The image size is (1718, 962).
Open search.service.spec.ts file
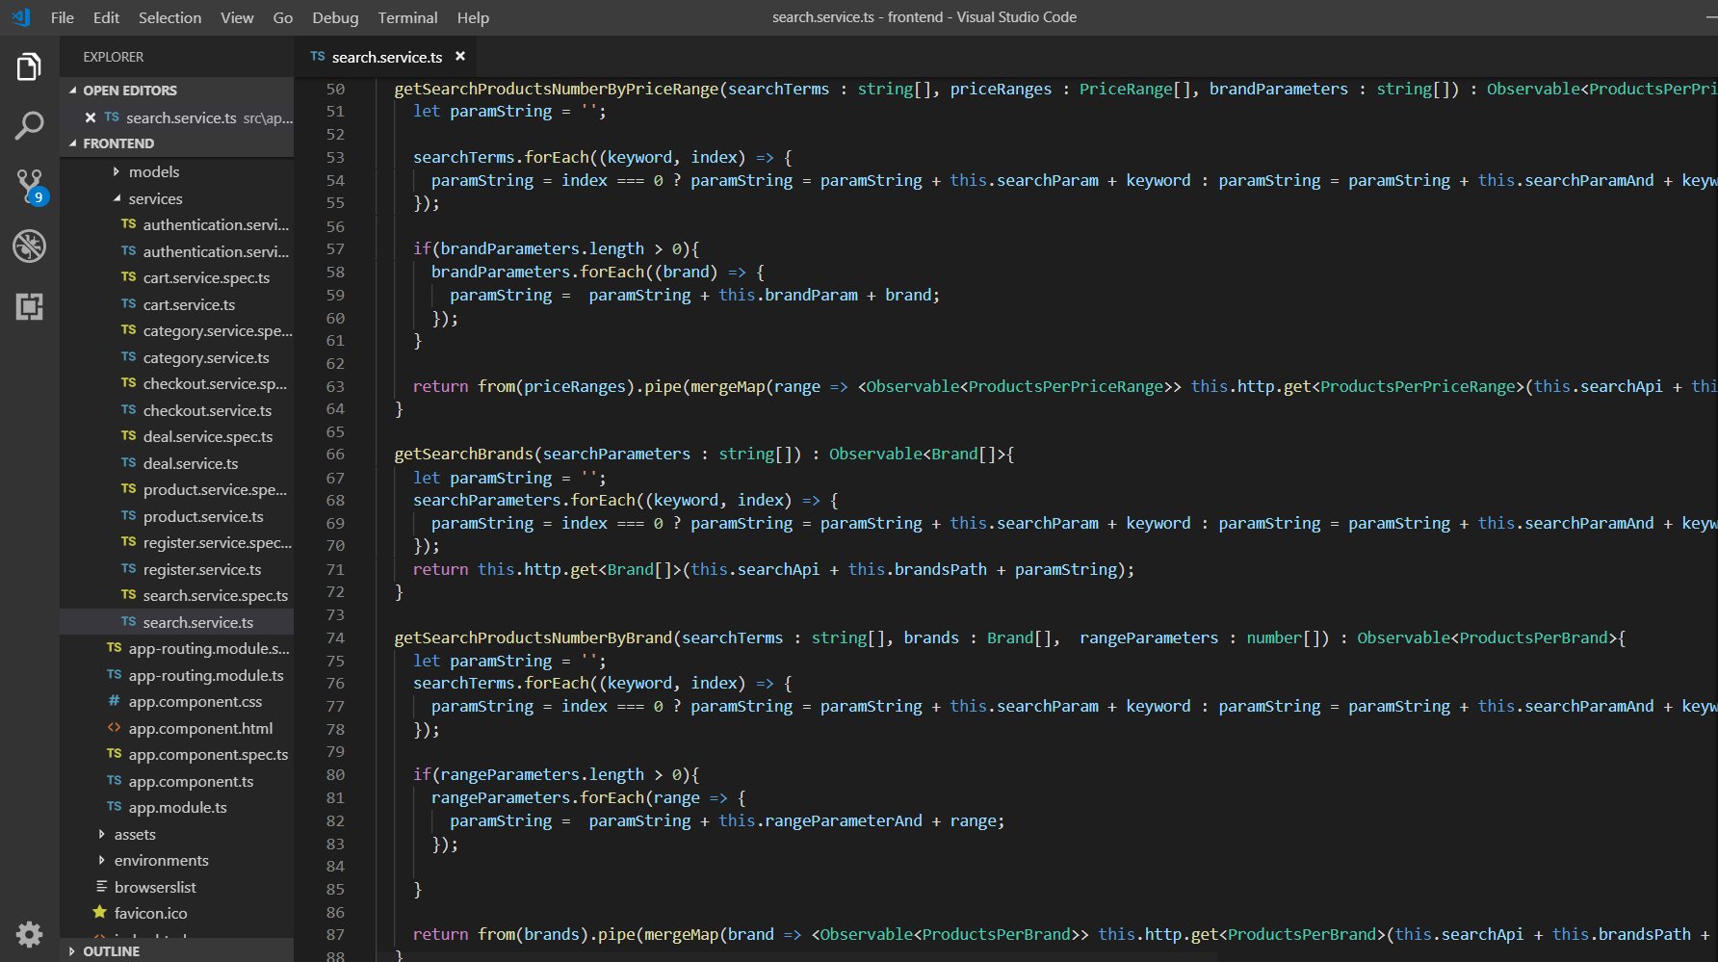[216, 595]
